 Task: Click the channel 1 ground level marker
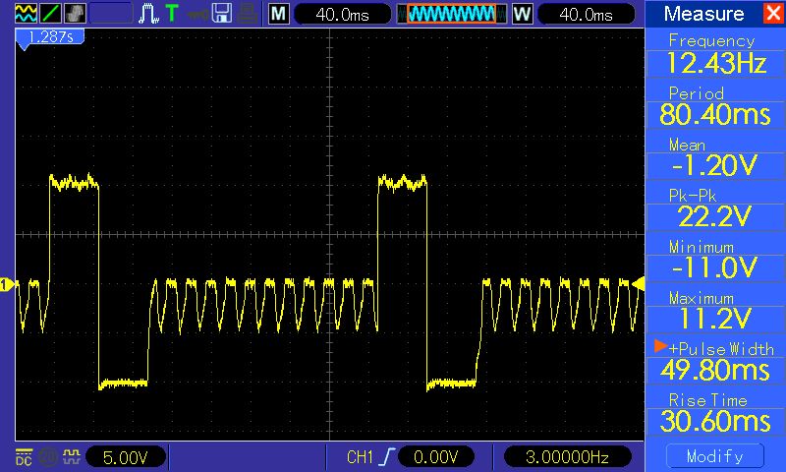coord(7,285)
